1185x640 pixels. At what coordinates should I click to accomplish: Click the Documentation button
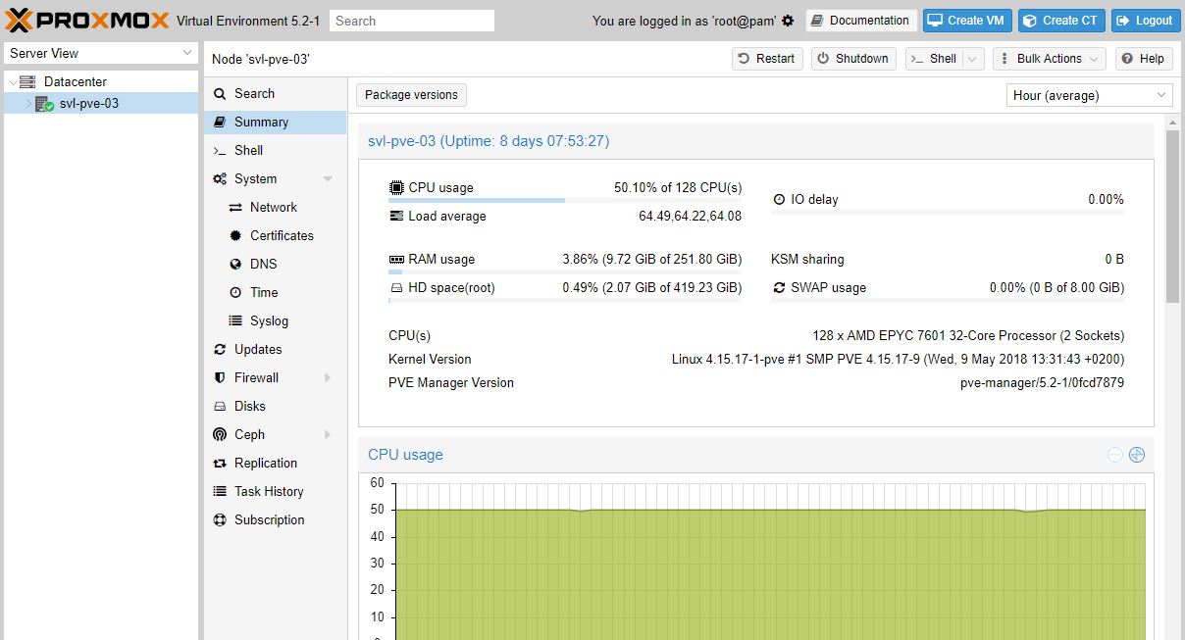point(861,21)
